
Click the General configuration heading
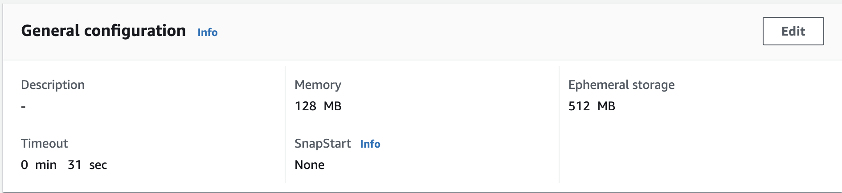103,31
